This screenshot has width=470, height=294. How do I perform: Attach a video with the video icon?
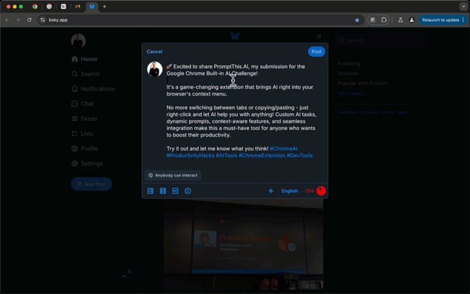(163, 191)
